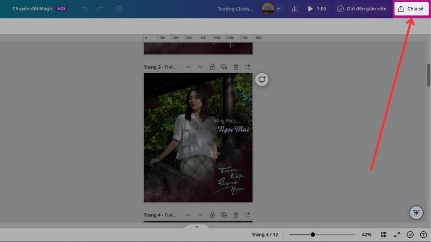Click the Trang 3 page title
The height and width of the screenshot is (242, 431).
(160, 67)
